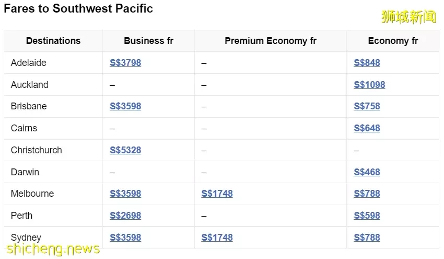Click the Destinations column header
This screenshot has height=259, width=444.
tap(53, 41)
